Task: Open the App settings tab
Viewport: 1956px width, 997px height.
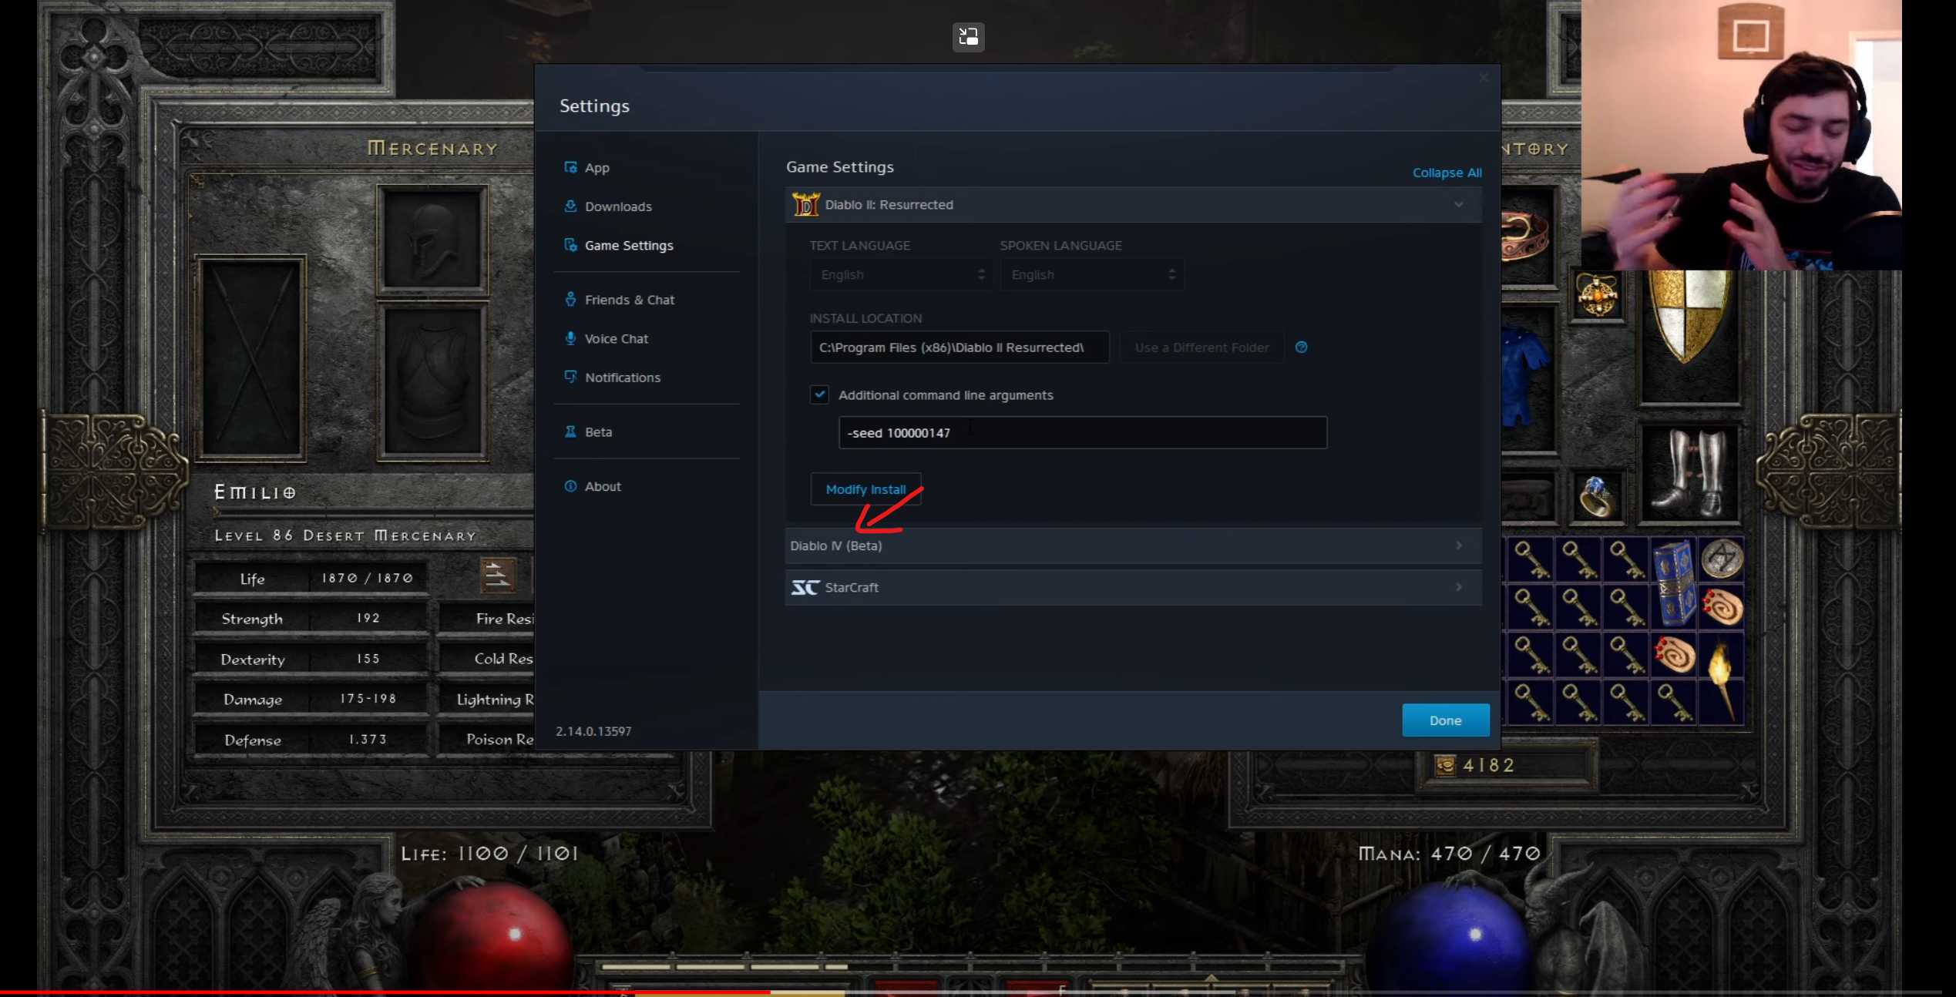Action: [x=597, y=168]
